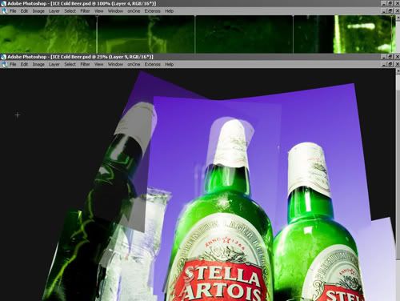Open Help menu in the 25% Layer 9 window

pos(170,64)
